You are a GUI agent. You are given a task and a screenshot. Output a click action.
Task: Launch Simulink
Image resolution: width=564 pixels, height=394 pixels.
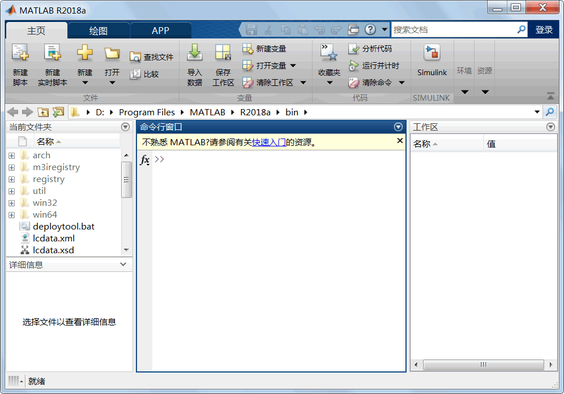click(x=432, y=60)
